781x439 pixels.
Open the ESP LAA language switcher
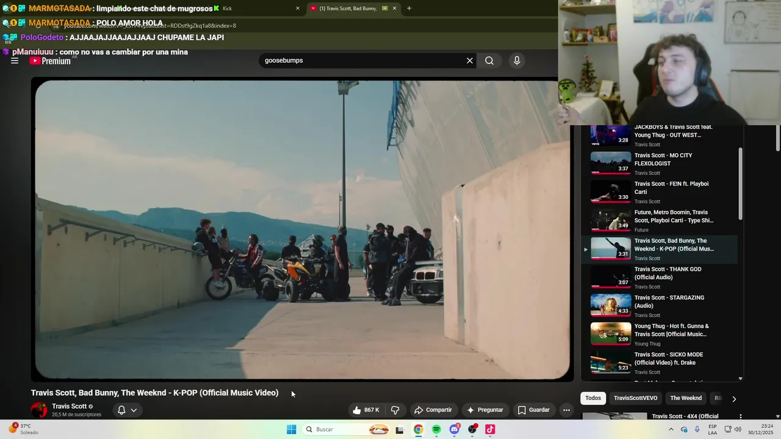coord(713,429)
